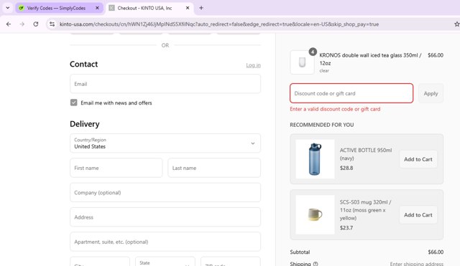Screen dimensions: 460x266
Task: Close the Verify Codes SimplyCodes tab
Action: point(98,8)
